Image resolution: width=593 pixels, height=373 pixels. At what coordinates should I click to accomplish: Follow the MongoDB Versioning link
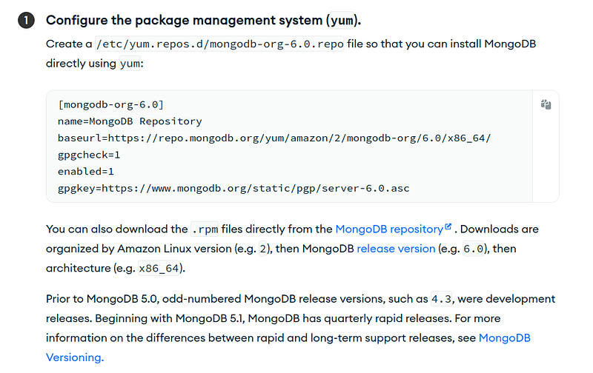(288, 348)
